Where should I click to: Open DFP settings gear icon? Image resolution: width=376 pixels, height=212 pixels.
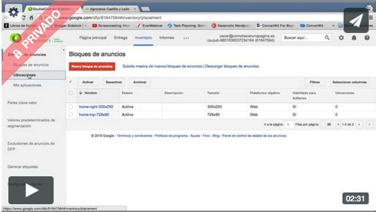coord(341,38)
